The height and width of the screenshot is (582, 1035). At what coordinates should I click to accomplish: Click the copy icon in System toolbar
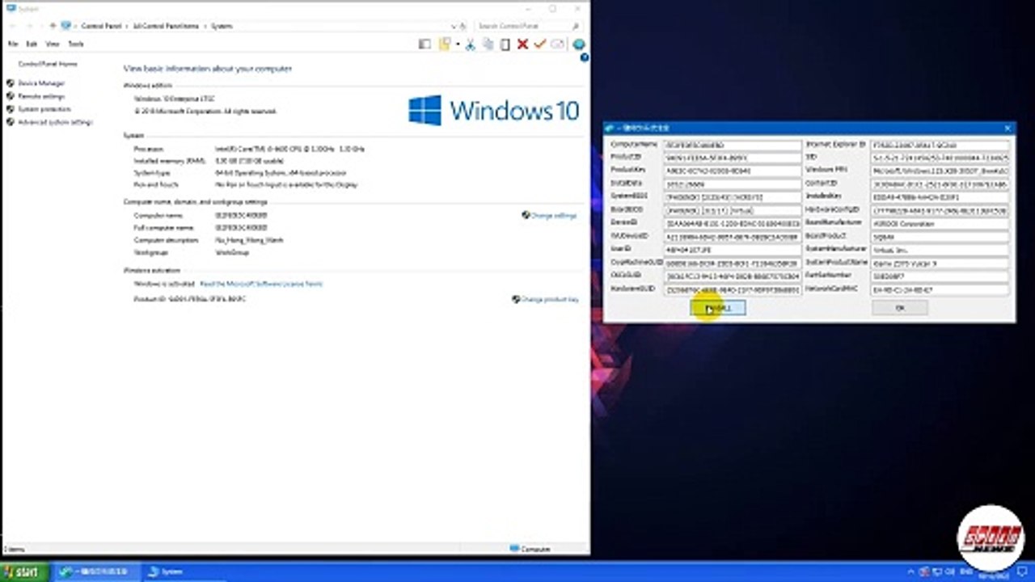click(488, 44)
